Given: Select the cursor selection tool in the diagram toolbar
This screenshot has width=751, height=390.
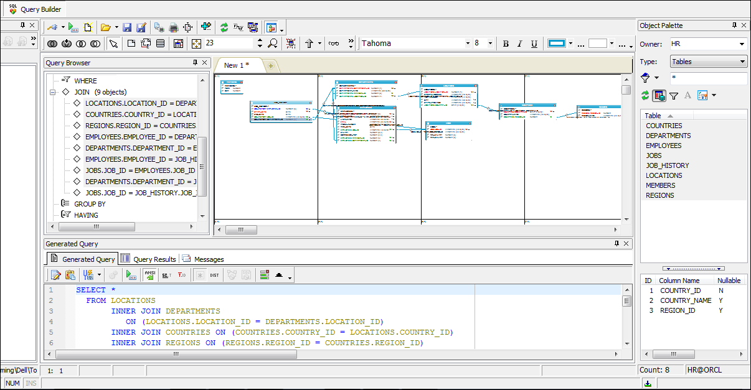Looking at the screenshot, I should point(113,44).
